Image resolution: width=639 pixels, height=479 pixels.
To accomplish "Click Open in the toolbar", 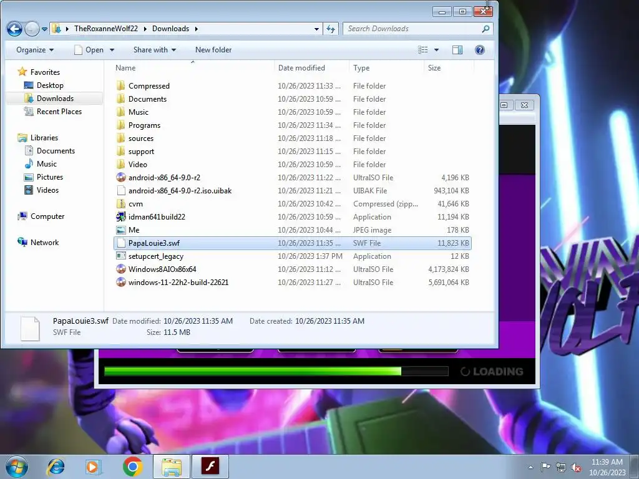I will point(89,50).
